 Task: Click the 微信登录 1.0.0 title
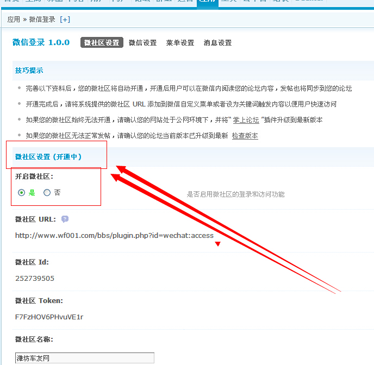click(x=41, y=42)
